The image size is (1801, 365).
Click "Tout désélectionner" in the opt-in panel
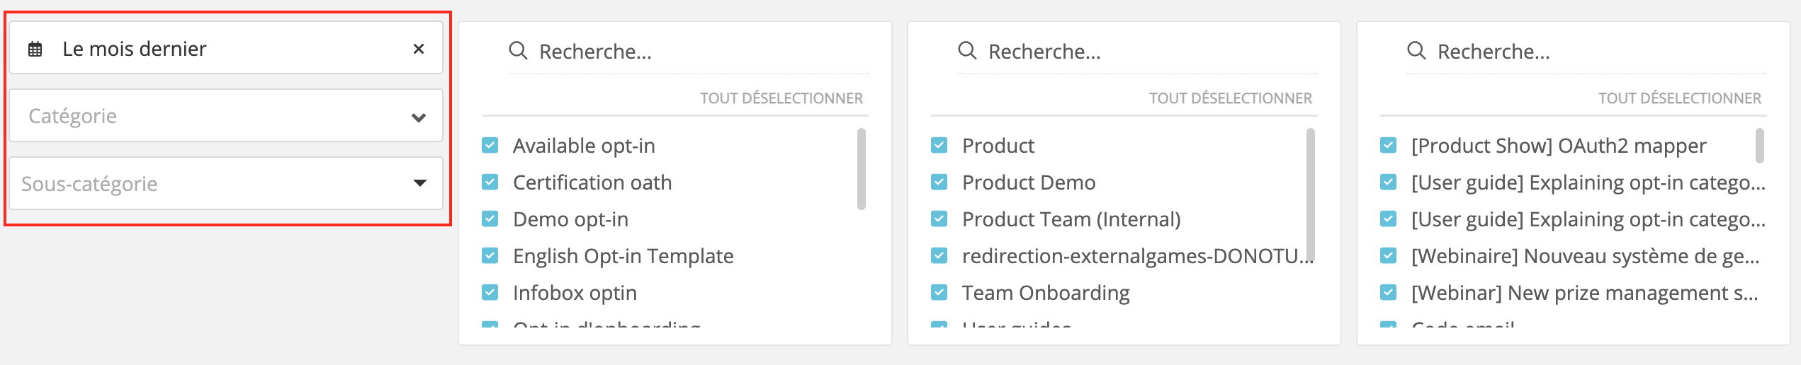[781, 98]
